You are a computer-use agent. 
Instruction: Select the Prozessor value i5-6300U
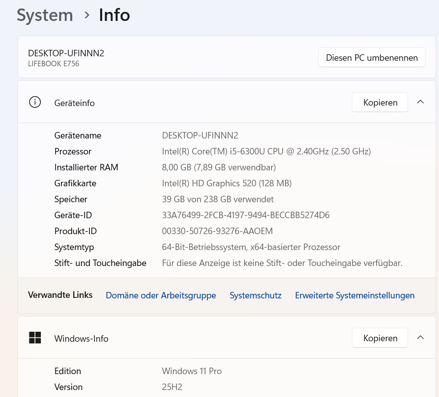[x=266, y=151]
